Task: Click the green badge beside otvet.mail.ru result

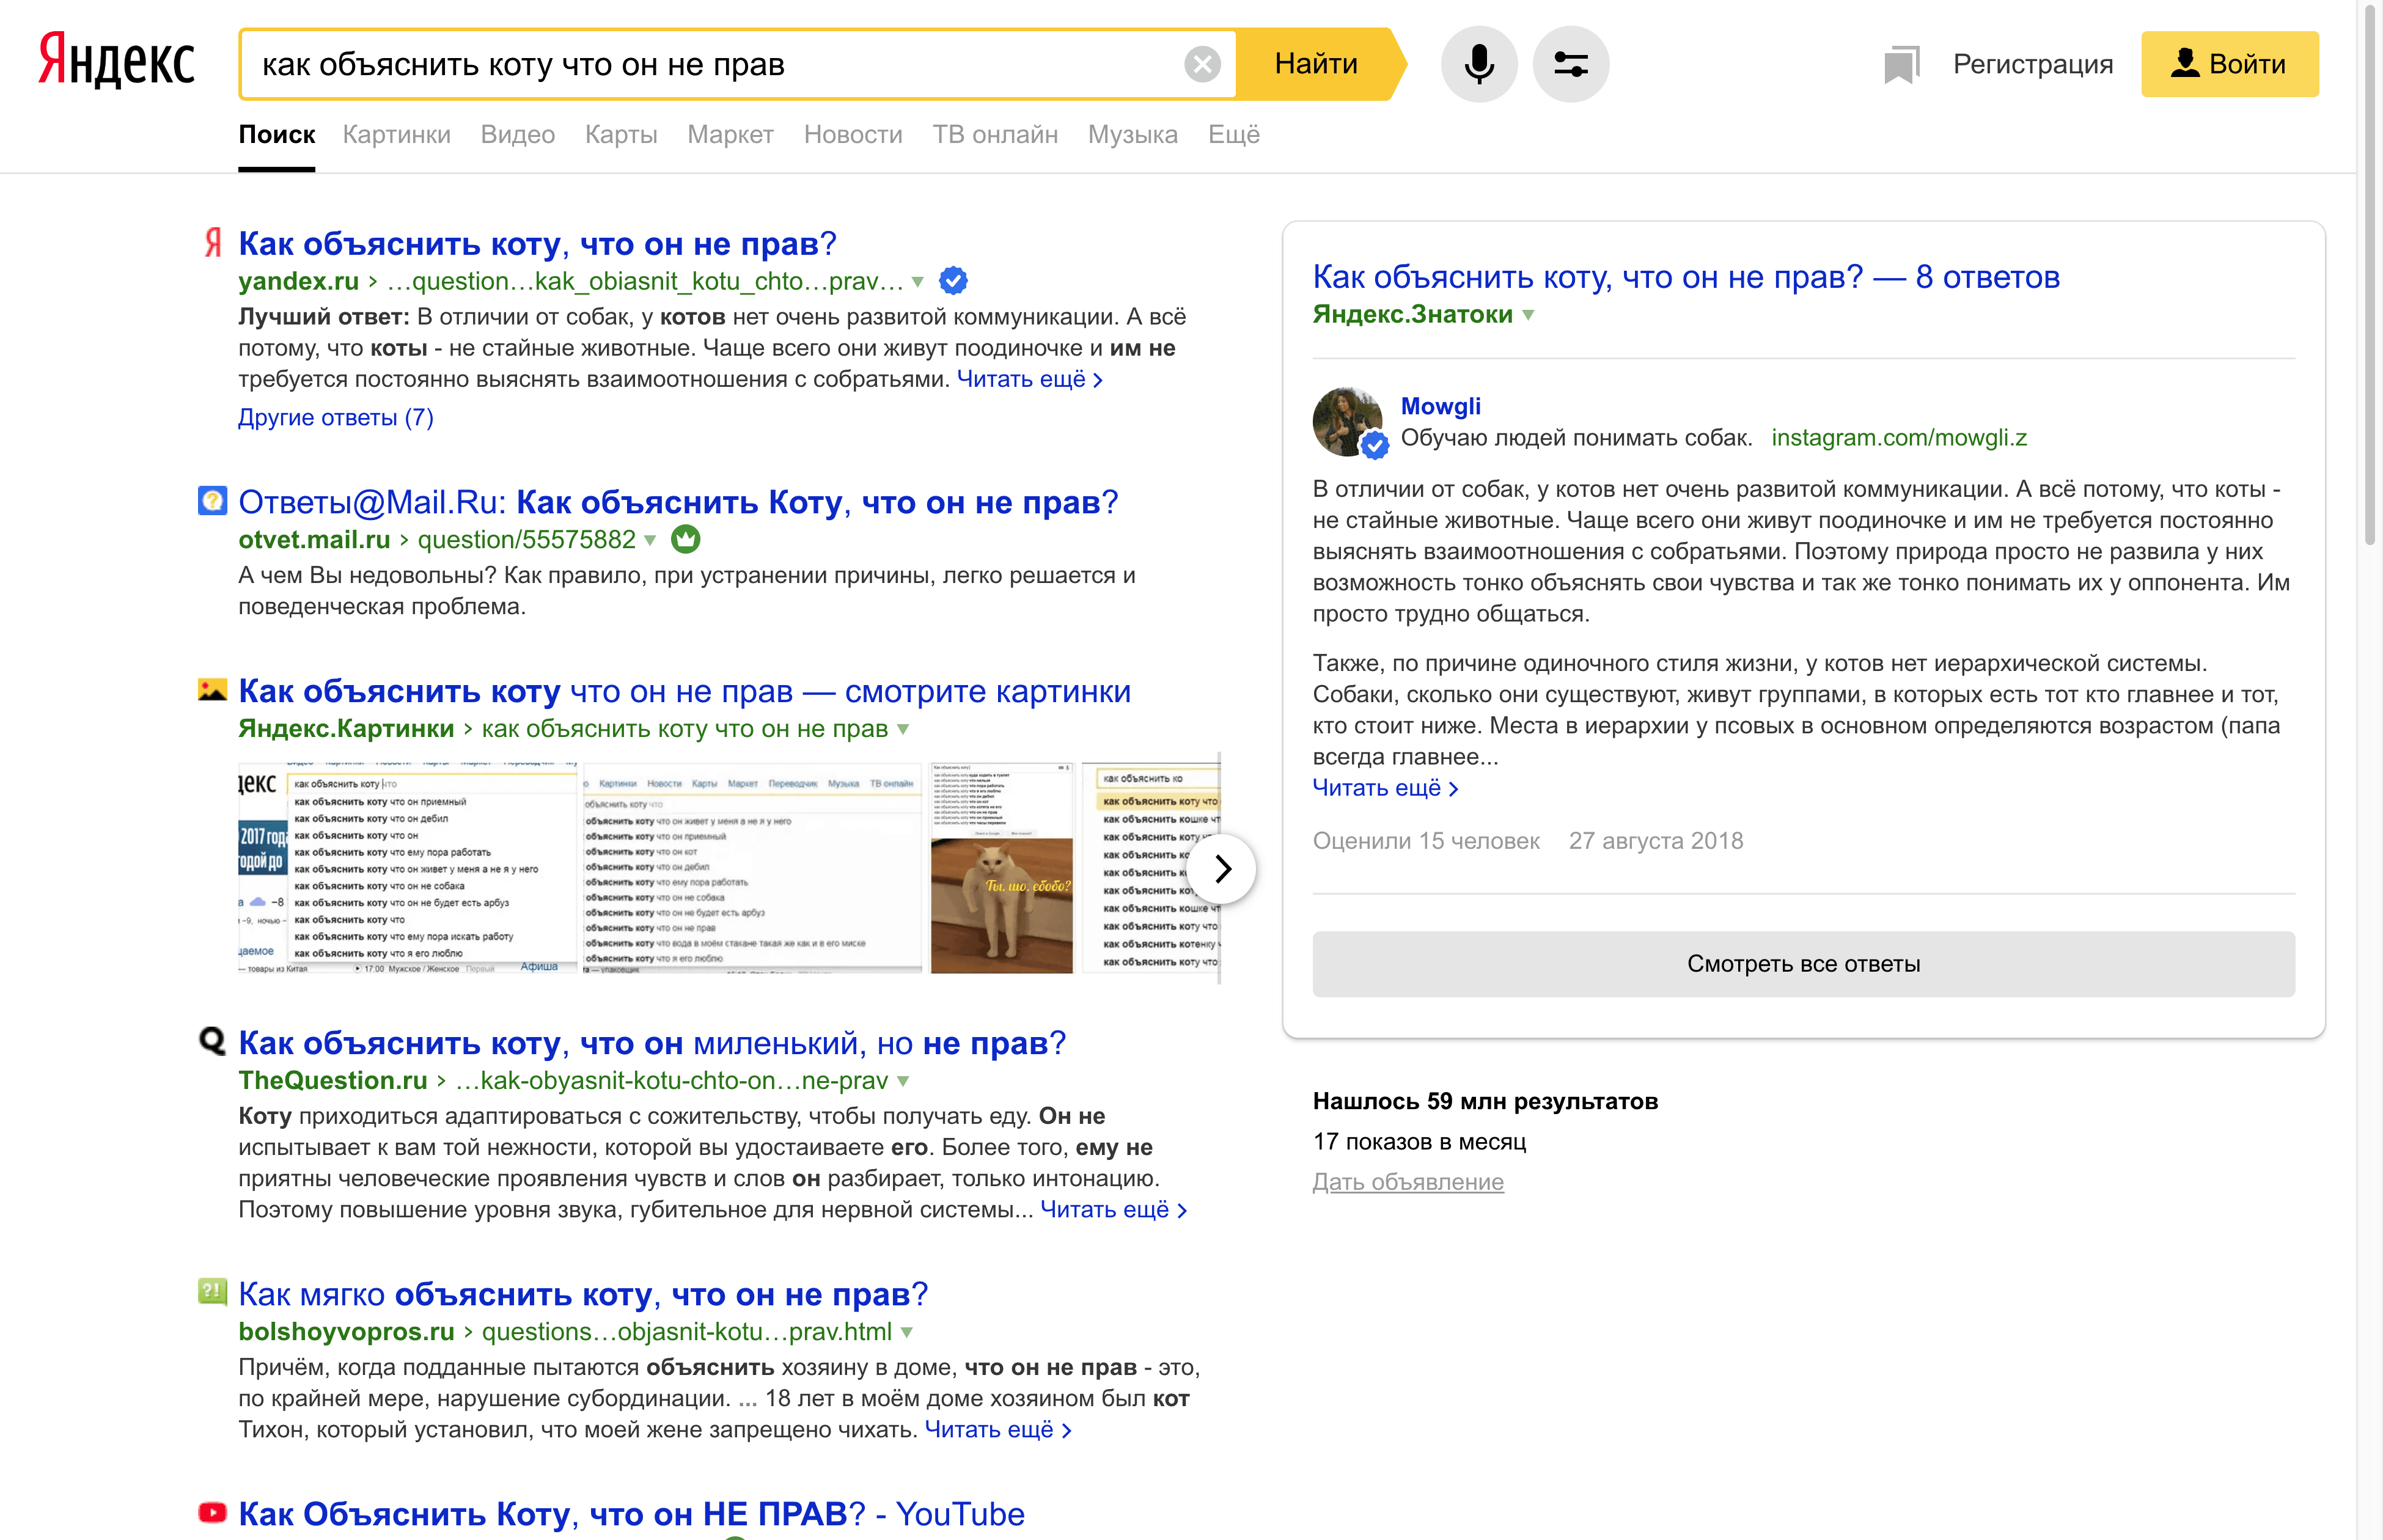Action: (x=685, y=539)
